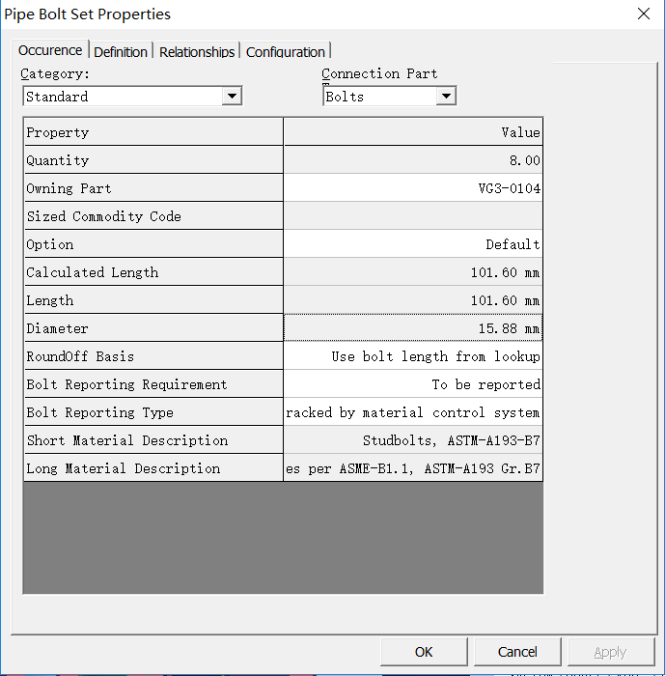Select the Diameter property label
Screen dimensions: 665x676
click(x=153, y=328)
